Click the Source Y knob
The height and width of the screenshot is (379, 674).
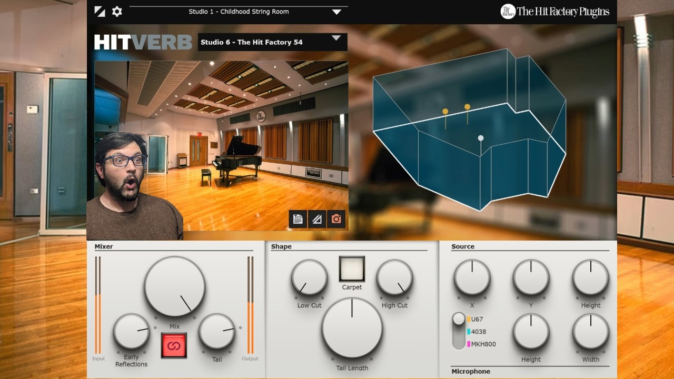(531, 277)
